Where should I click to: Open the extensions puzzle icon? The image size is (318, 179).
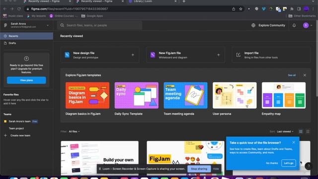pos(292,9)
